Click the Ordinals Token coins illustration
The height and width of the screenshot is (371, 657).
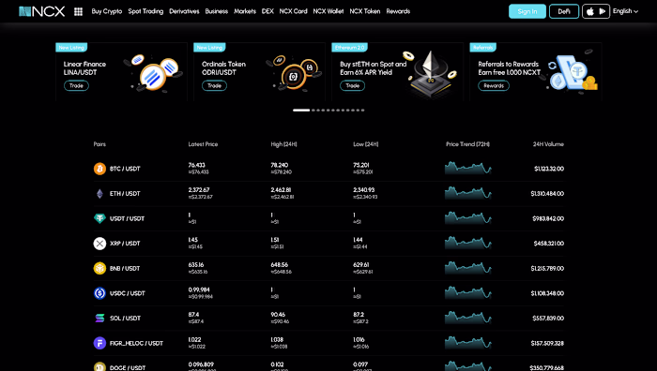coord(294,73)
